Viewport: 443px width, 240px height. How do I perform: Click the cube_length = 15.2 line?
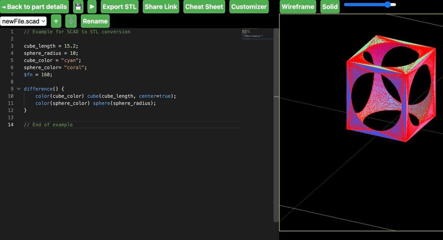51,46
